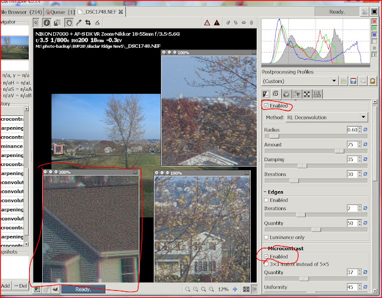Enable Edges checkbox
Image resolution: width=382 pixels, height=298 pixels.
[266, 200]
